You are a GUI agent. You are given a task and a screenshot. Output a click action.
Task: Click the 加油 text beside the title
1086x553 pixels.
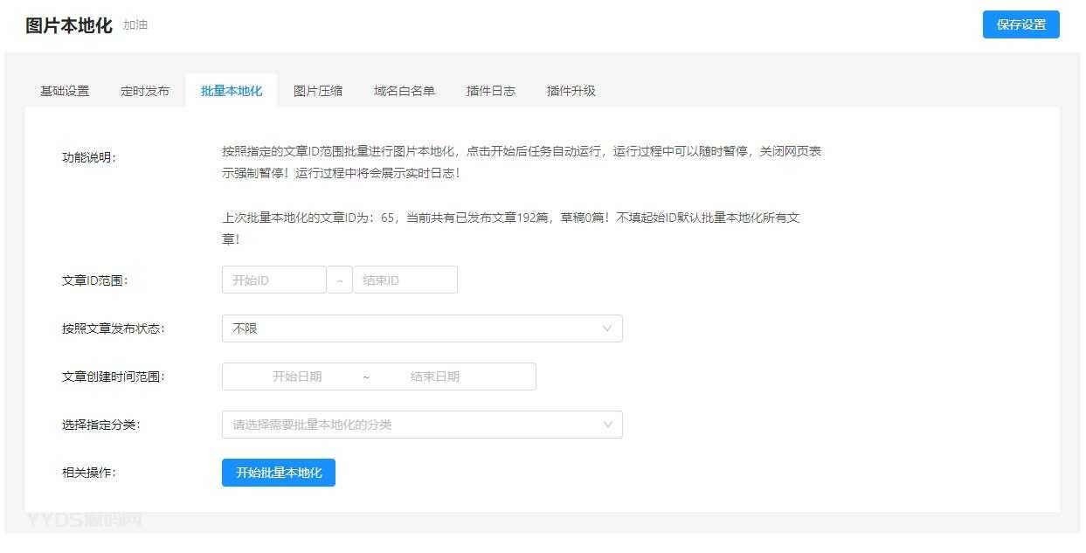(133, 24)
